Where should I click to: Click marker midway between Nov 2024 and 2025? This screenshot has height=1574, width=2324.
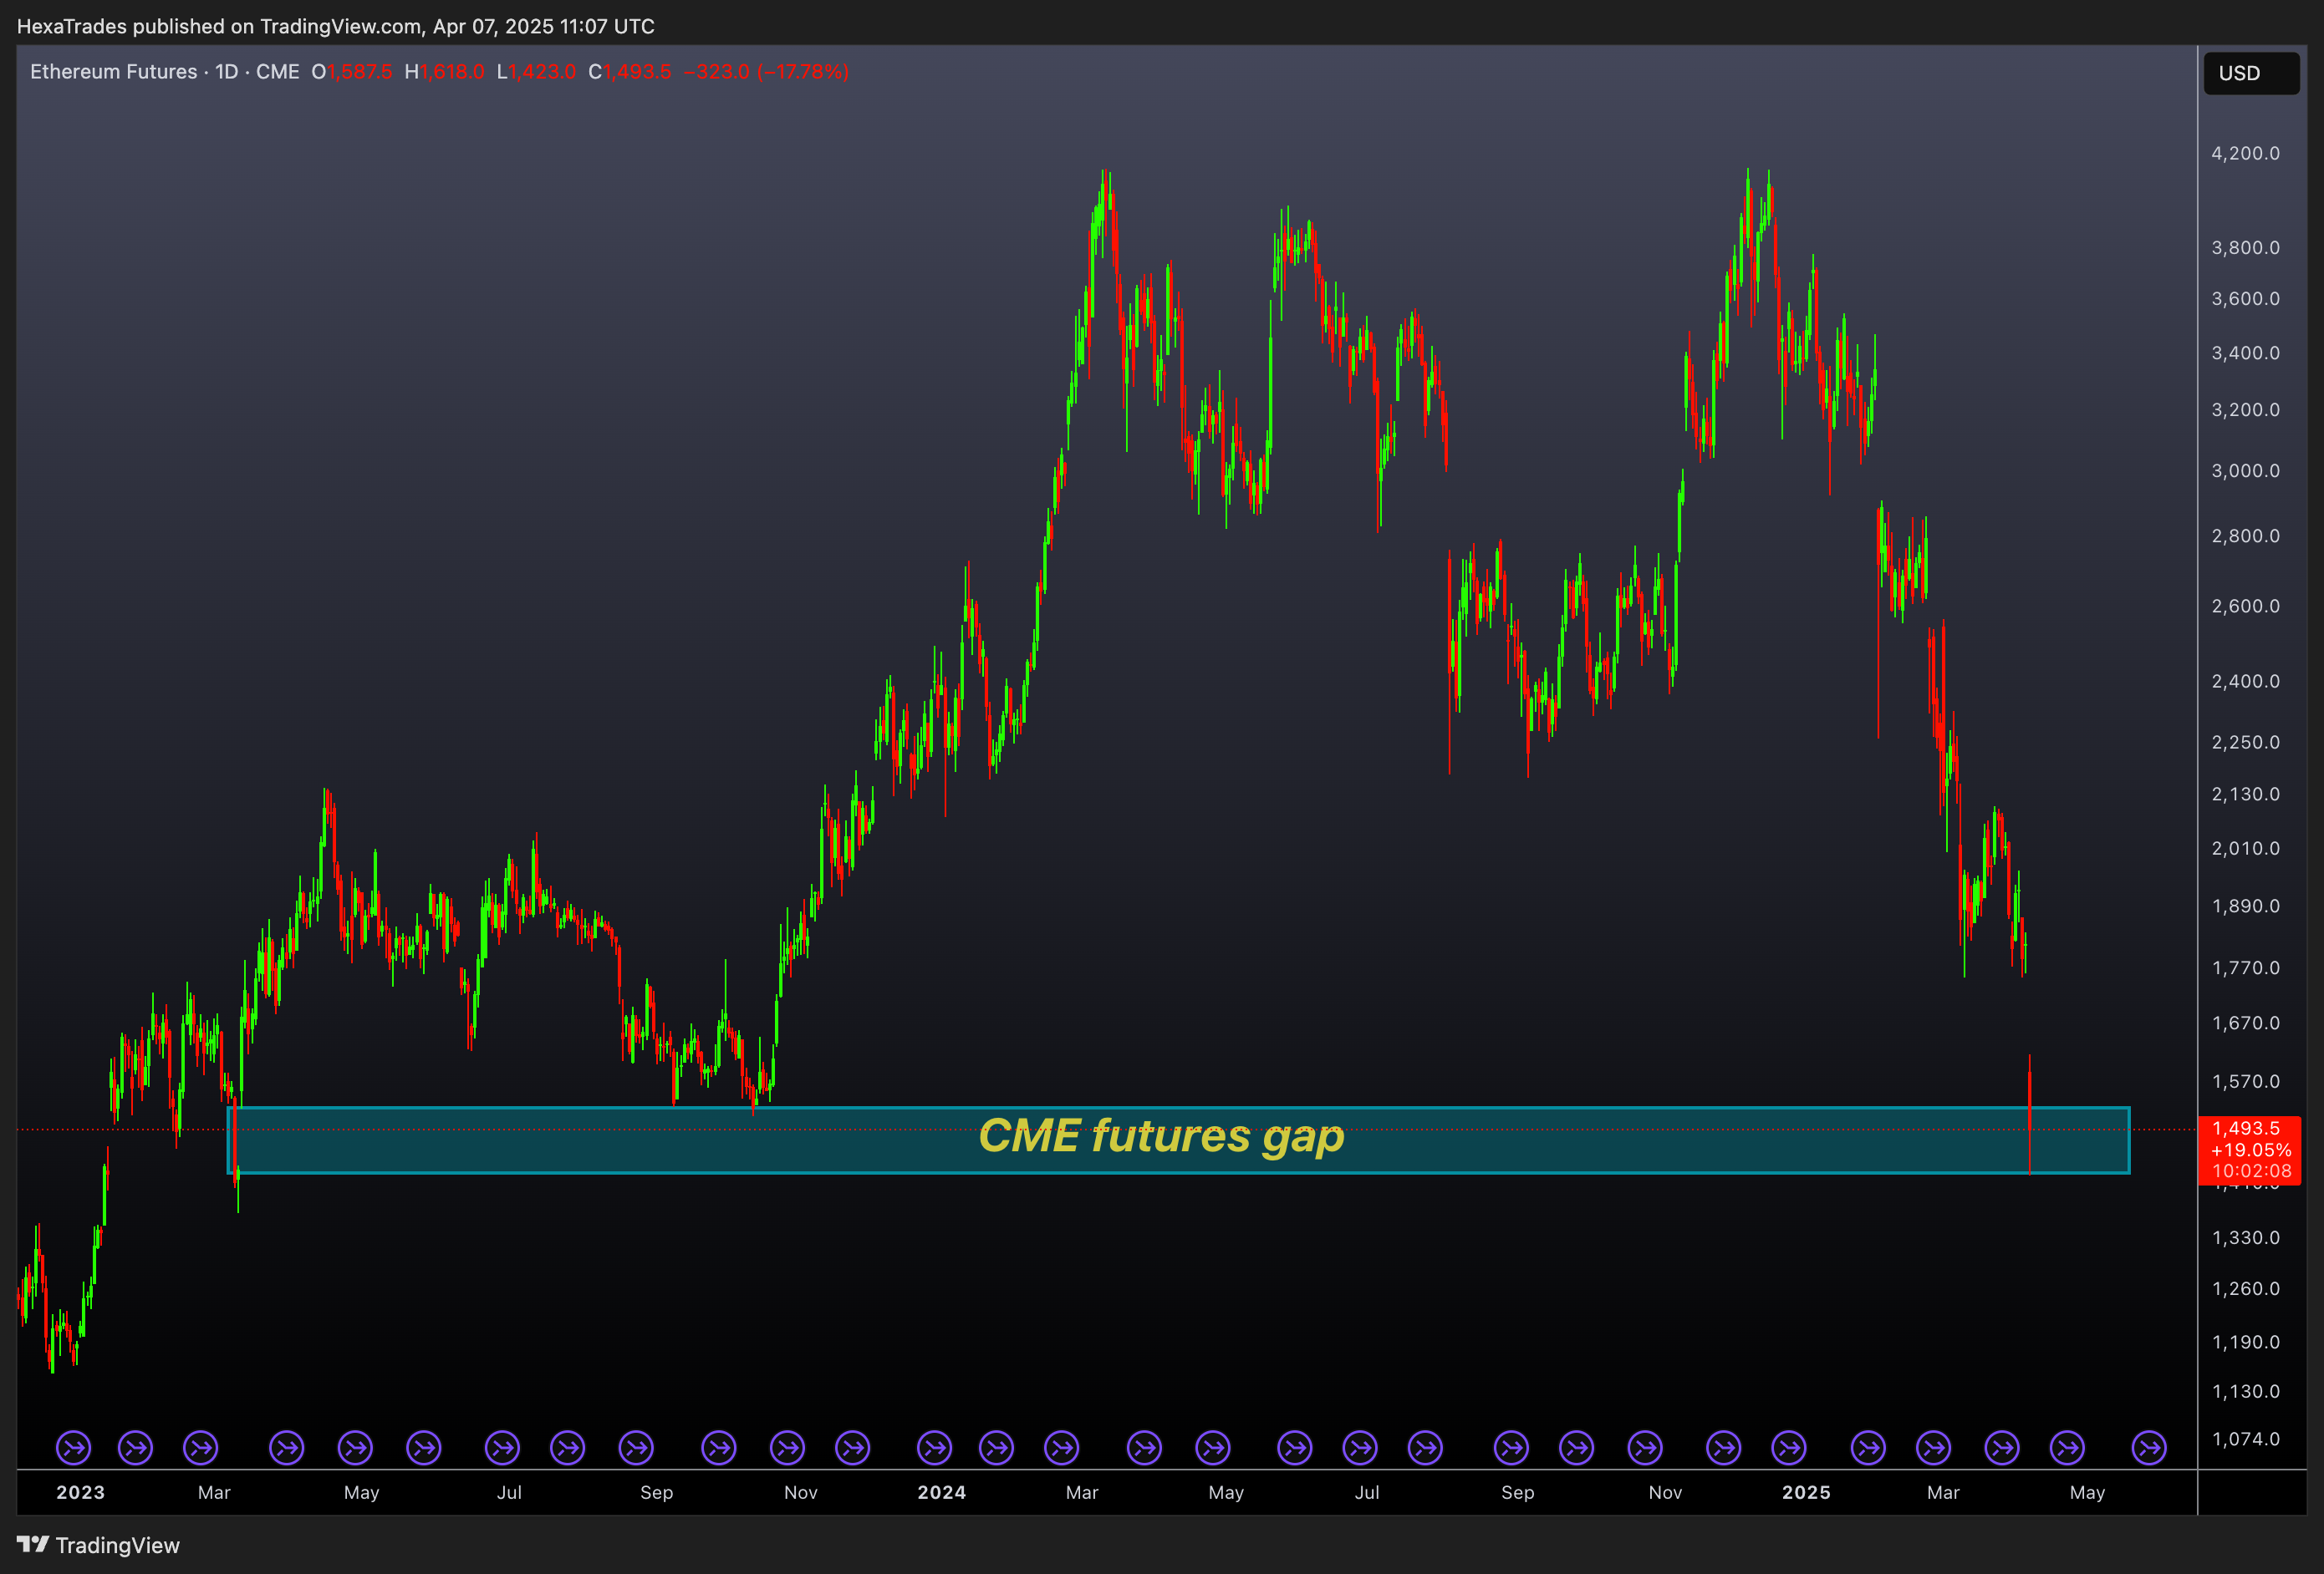pos(1724,1447)
